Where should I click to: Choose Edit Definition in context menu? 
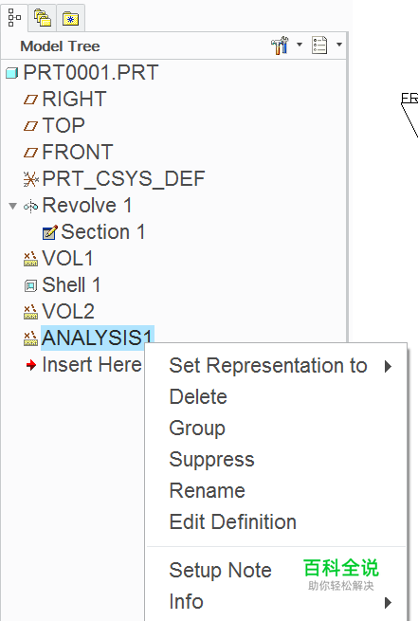click(233, 522)
